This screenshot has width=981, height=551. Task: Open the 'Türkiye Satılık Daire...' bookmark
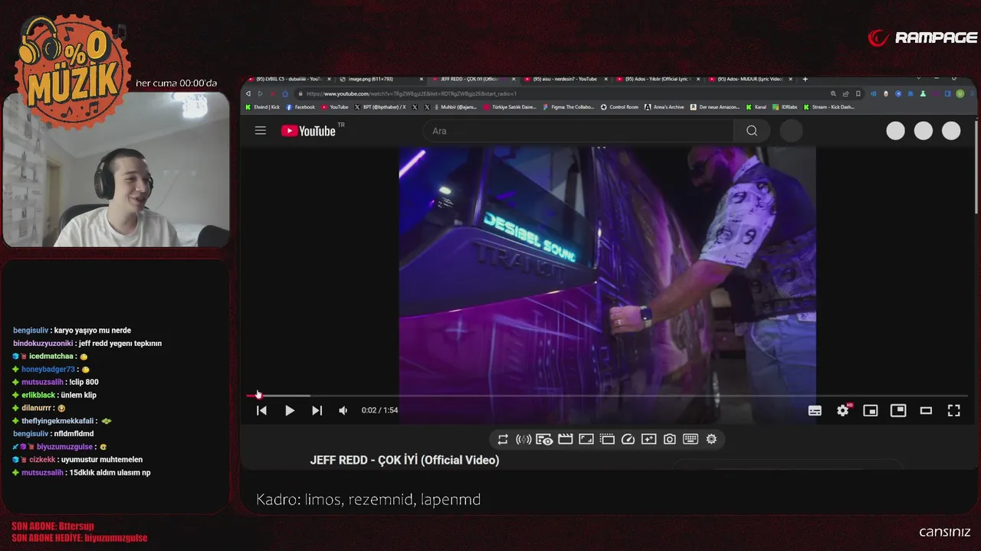click(510, 107)
